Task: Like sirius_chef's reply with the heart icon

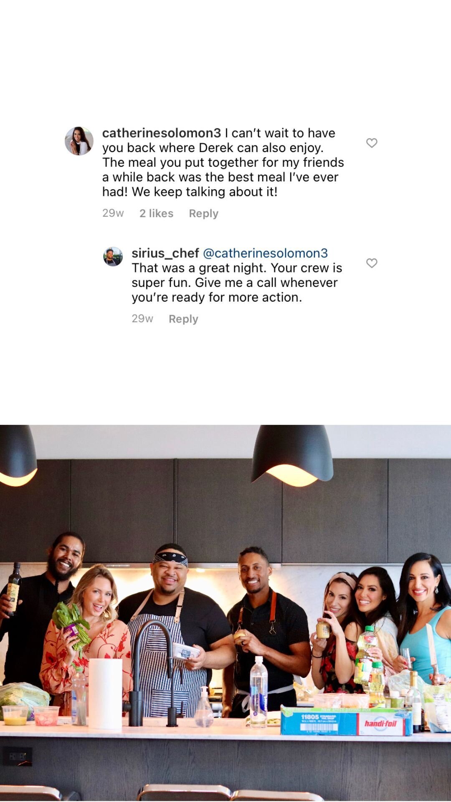Action: (372, 263)
